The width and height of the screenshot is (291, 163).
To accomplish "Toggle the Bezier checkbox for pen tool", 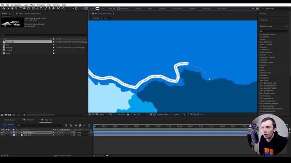I will pyautogui.click(x=118, y=9).
